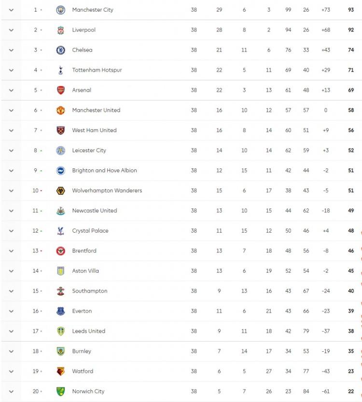Open the Southampton team name link
Image resolution: width=362 pixels, height=402 pixels.
pos(90,291)
